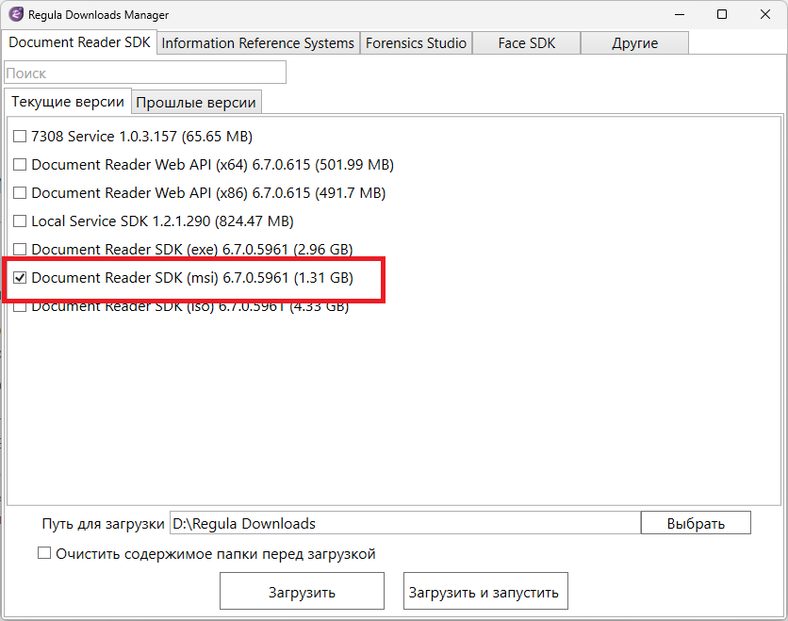
Task: Select the Текущие версии tab
Action: click(x=67, y=101)
